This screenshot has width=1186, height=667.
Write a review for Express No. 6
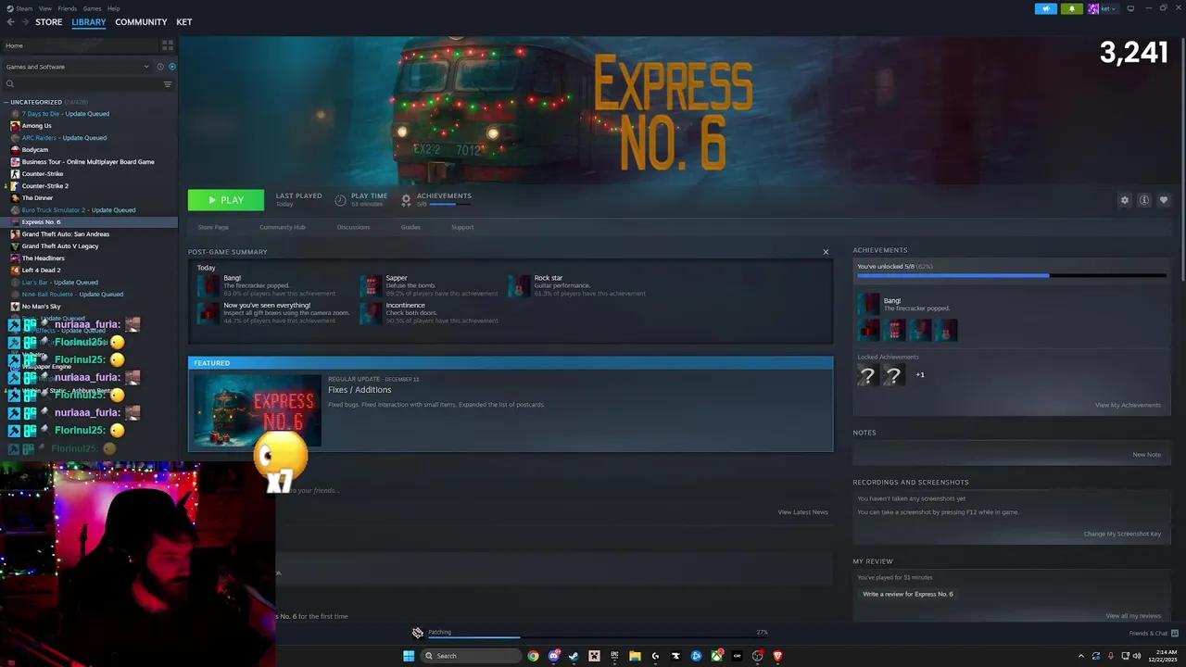(908, 594)
